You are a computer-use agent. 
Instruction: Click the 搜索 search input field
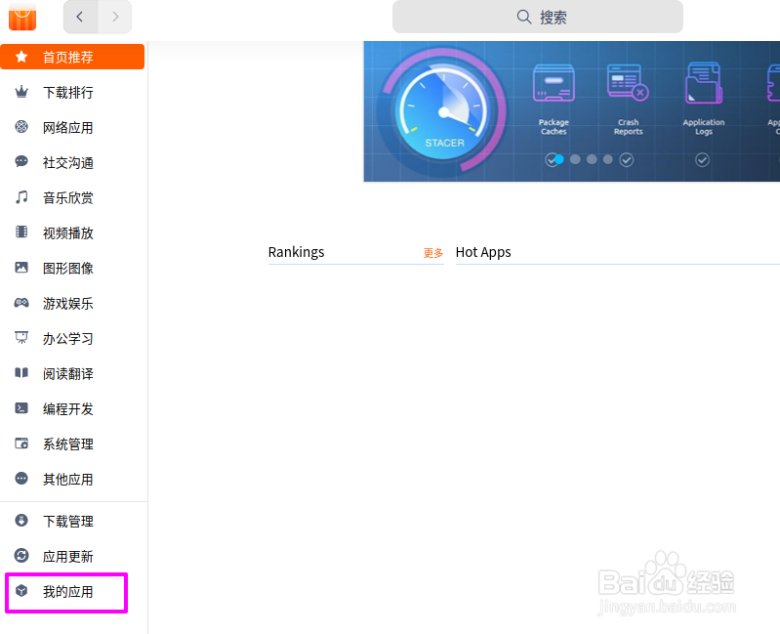pos(537,17)
